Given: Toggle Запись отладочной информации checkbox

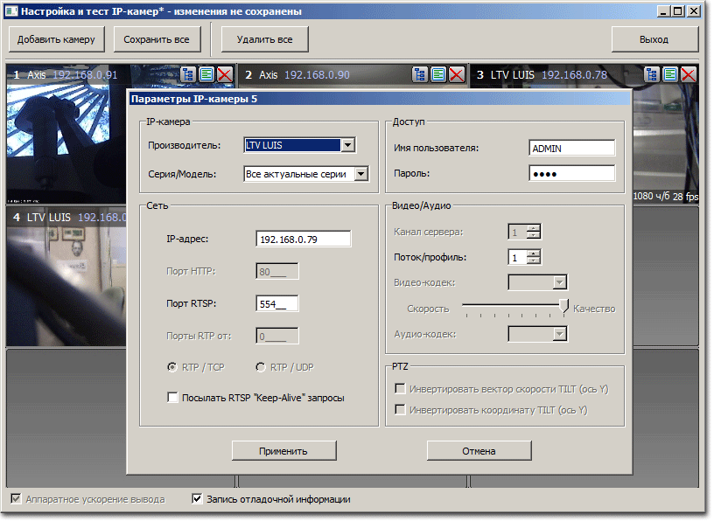Looking at the screenshot, I should [x=197, y=498].
